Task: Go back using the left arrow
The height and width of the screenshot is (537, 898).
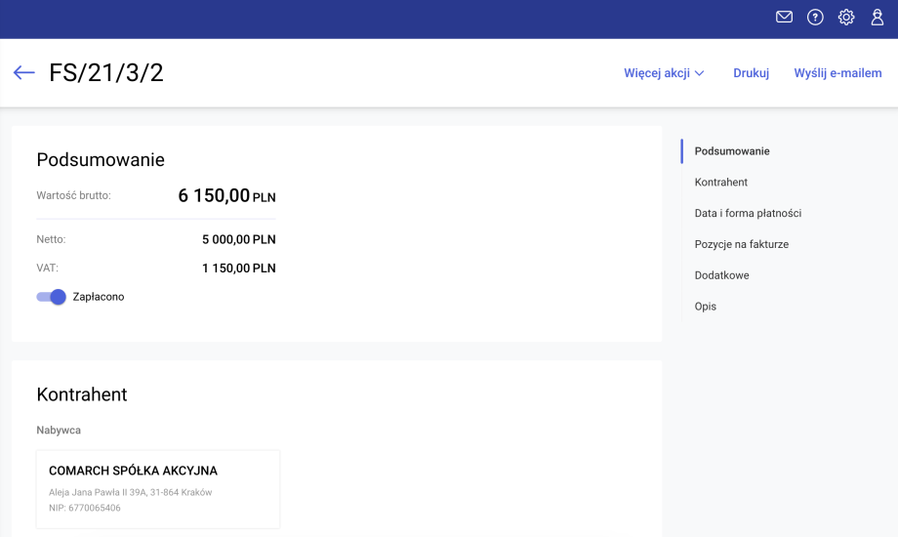Action: tap(24, 73)
